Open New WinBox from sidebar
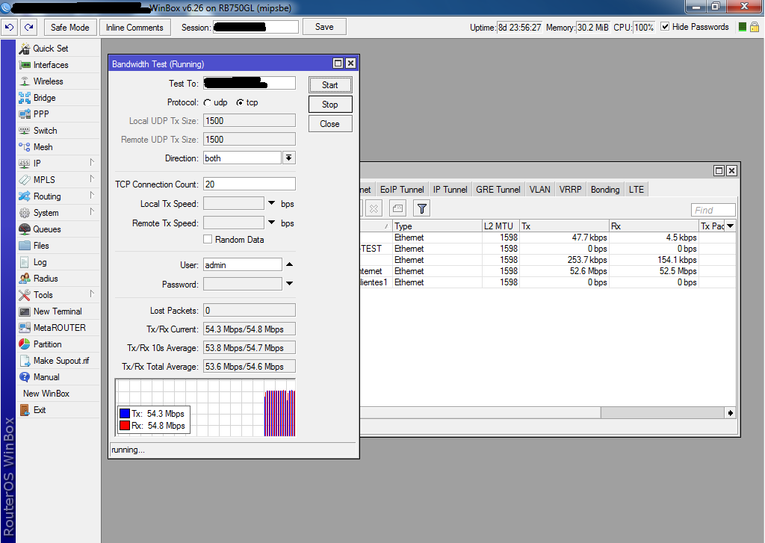Viewport: 765px width, 543px height. 46,393
